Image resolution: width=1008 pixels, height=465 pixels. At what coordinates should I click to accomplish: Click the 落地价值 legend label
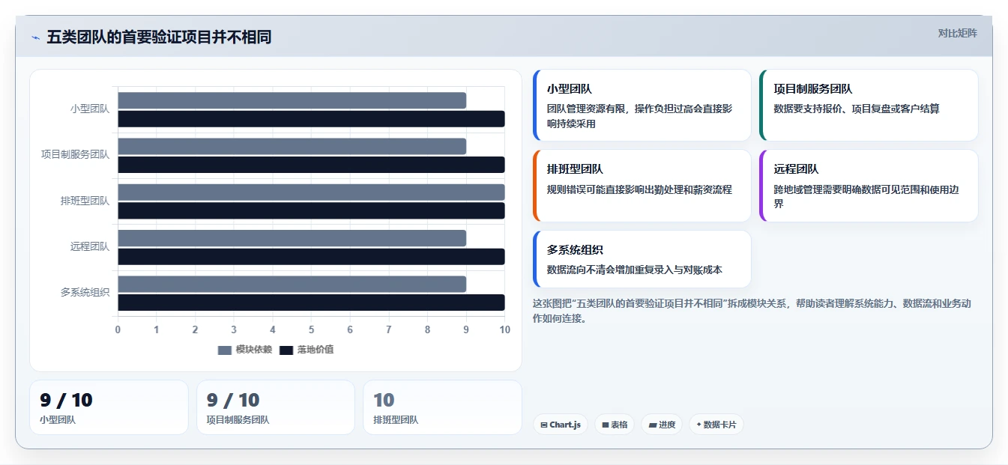pyautogui.click(x=315, y=350)
